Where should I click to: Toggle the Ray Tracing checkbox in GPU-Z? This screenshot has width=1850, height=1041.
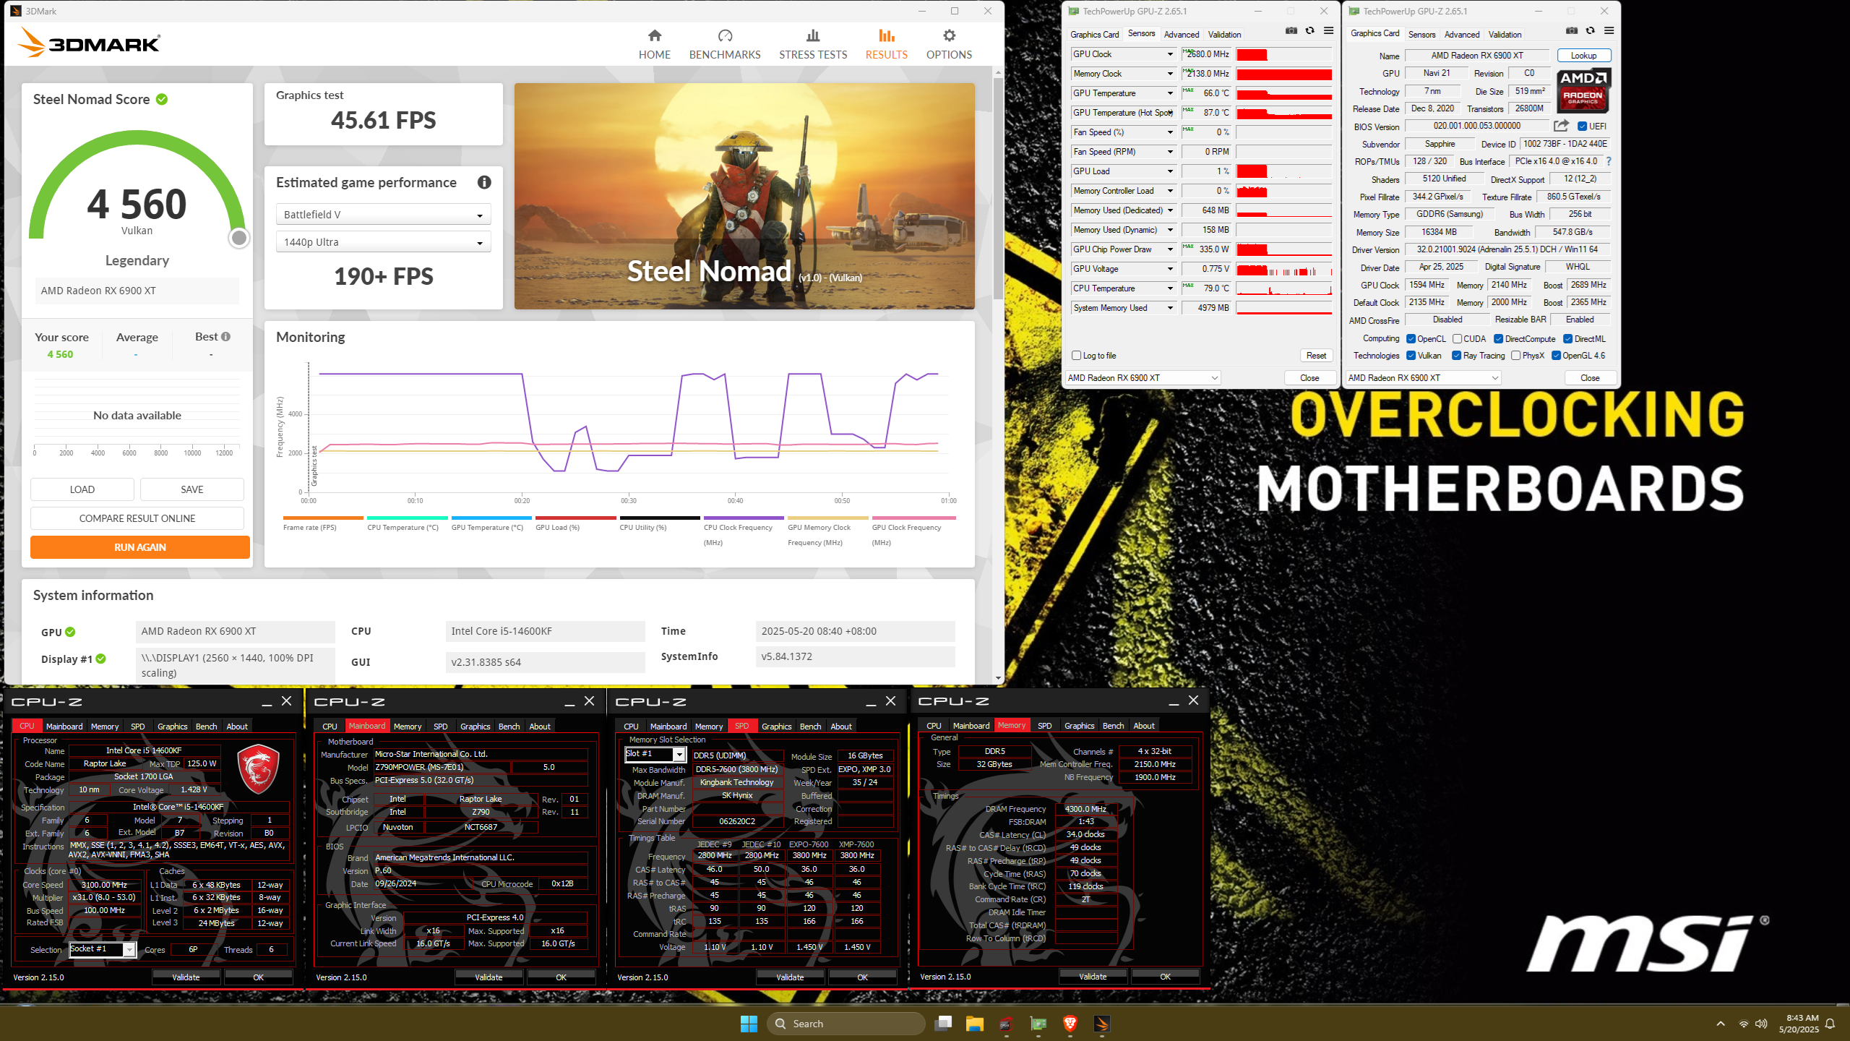pos(1457,356)
